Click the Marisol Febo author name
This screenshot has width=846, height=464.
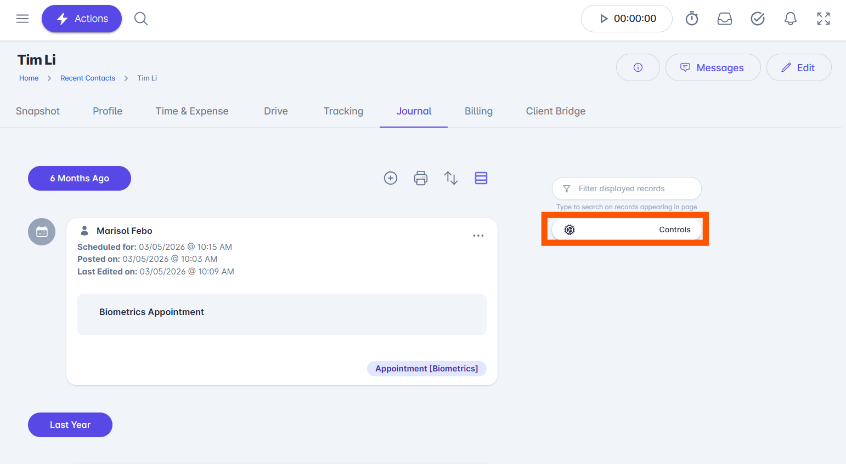pos(125,231)
